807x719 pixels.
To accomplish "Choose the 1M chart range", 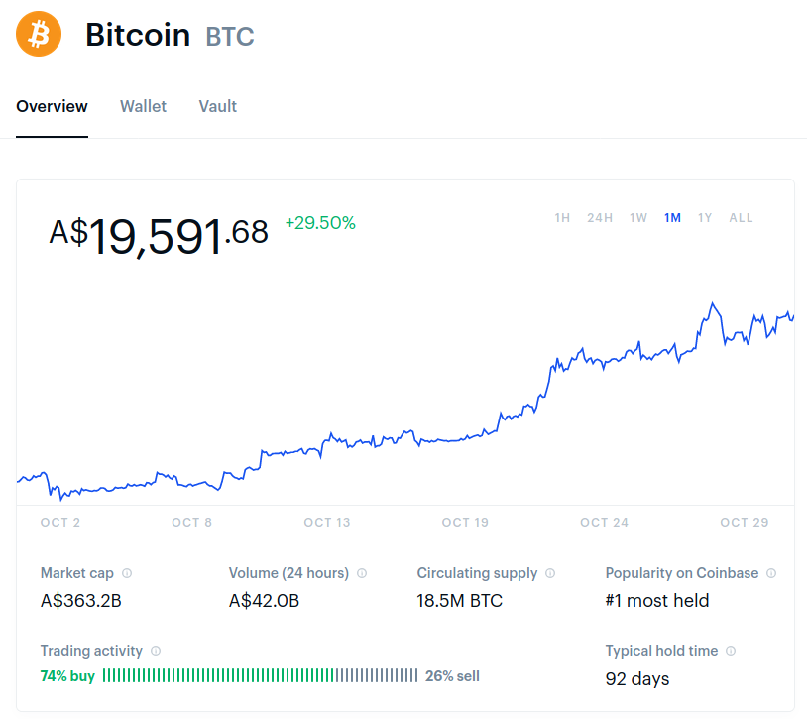I will [672, 218].
